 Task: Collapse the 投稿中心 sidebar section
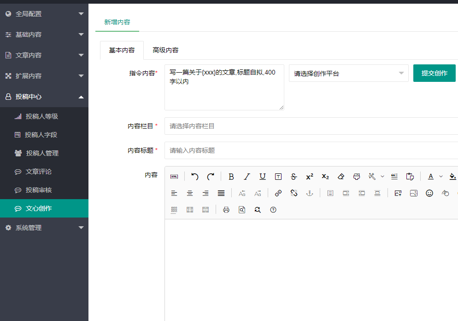[x=44, y=97]
